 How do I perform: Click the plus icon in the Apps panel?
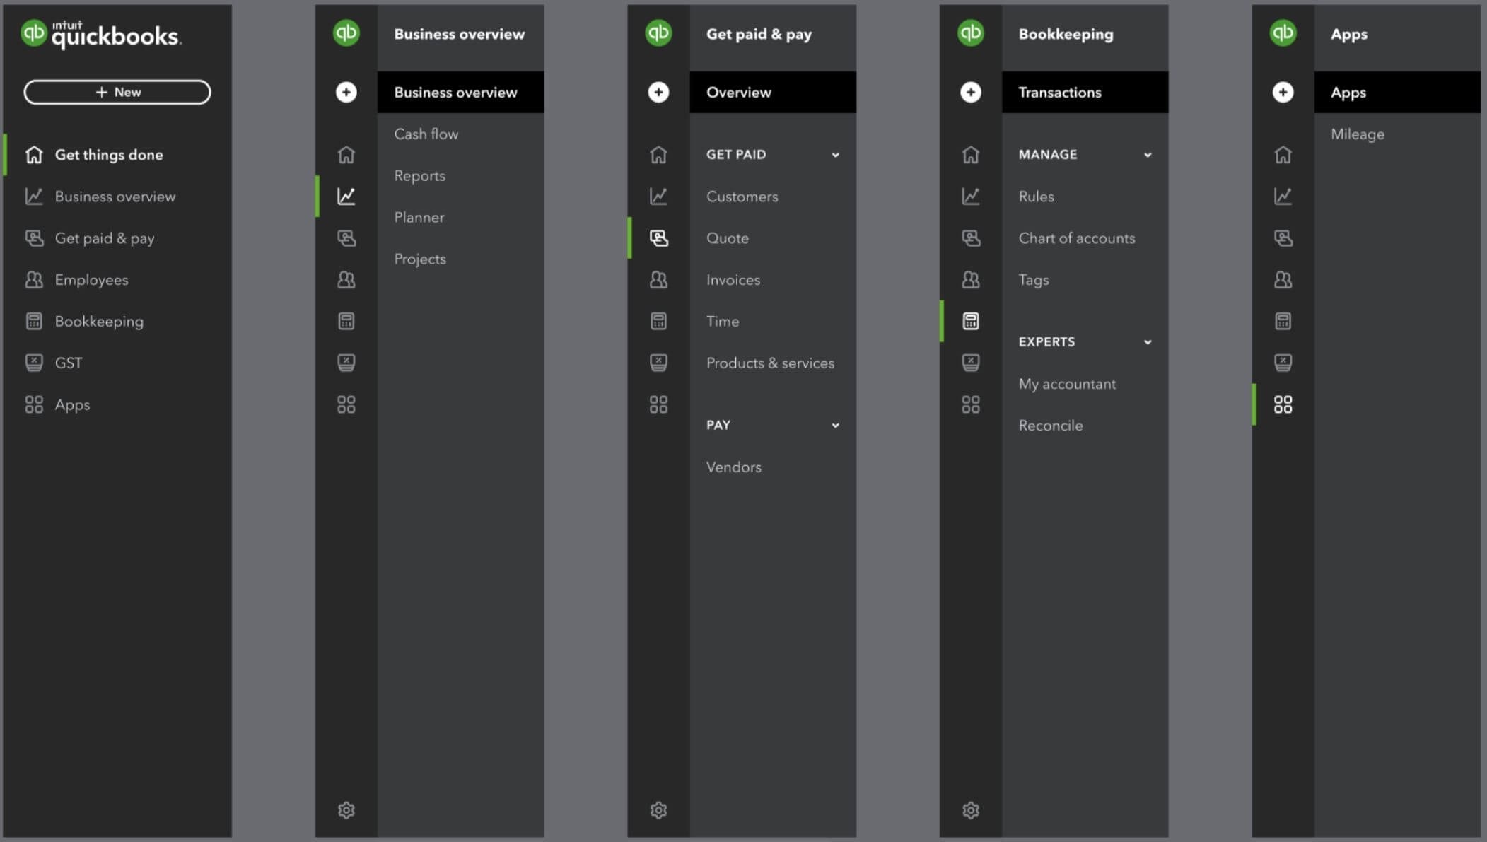[x=1283, y=92]
